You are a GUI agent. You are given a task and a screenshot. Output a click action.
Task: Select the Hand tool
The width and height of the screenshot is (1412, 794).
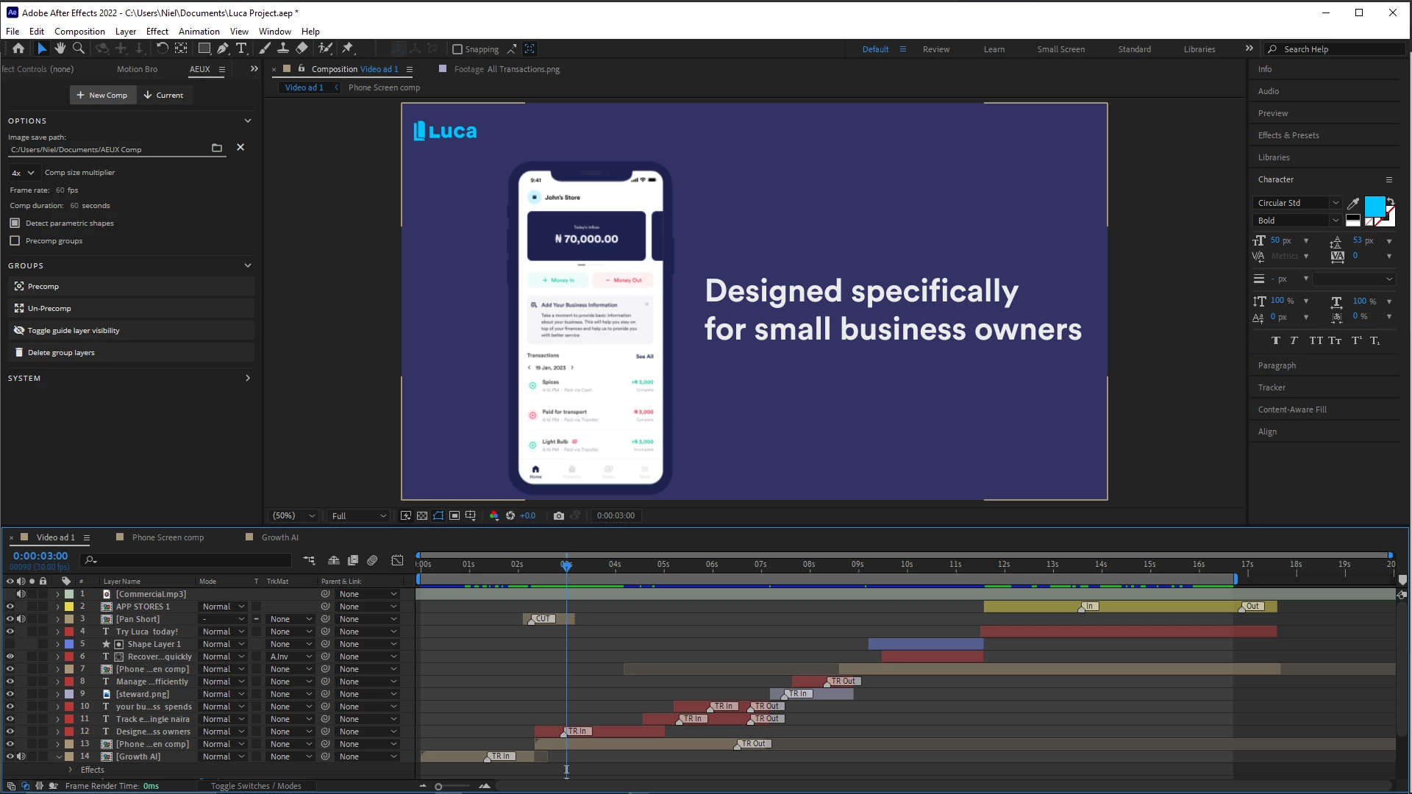pyautogui.click(x=60, y=49)
